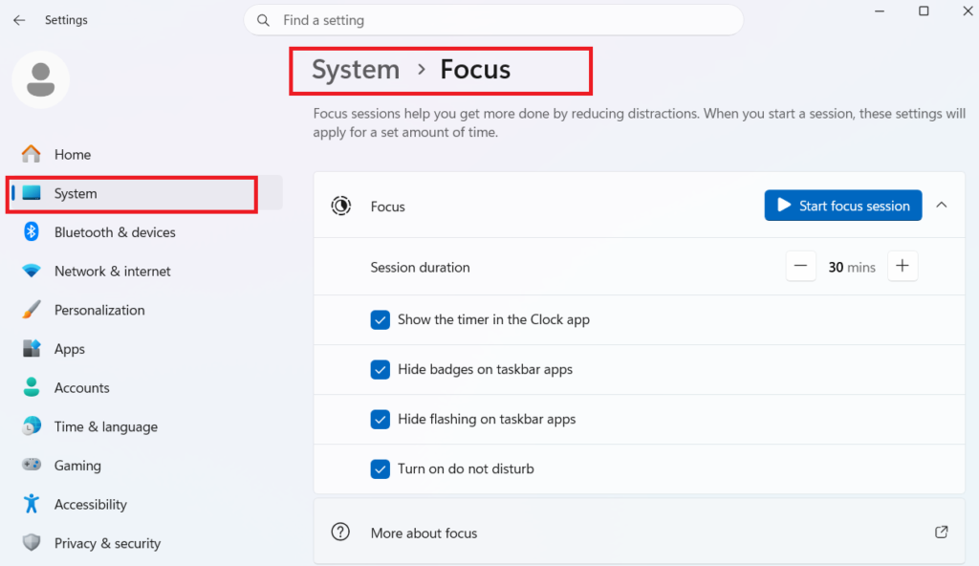Click the Settings window title text
Image resolution: width=979 pixels, height=566 pixels.
(x=66, y=20)
